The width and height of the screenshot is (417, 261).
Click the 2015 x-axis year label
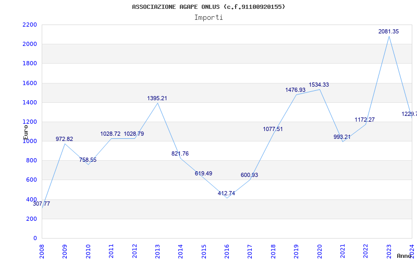(x=204, y=251)
